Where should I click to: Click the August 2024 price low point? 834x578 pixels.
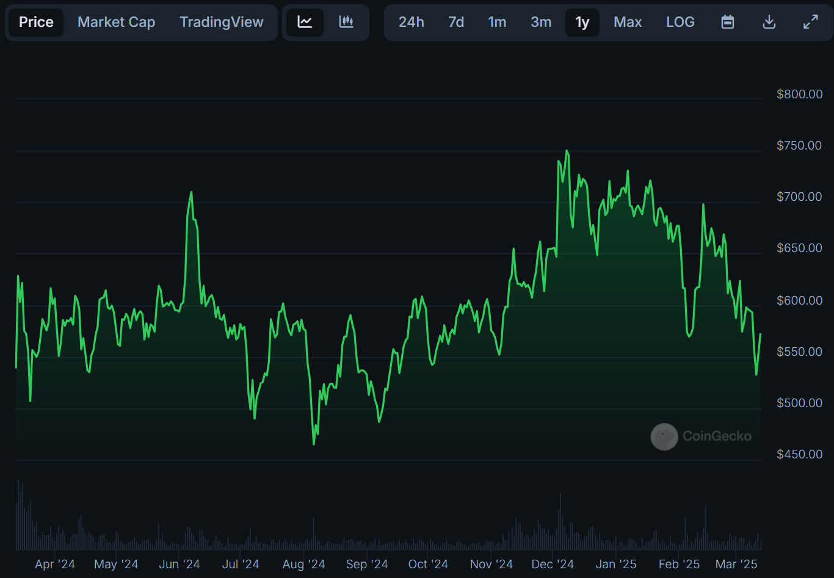click(314, 444)
